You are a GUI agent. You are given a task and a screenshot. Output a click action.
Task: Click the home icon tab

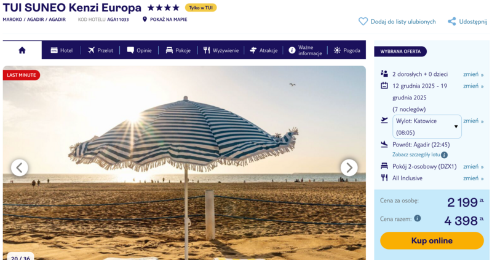tap(22, 50)
